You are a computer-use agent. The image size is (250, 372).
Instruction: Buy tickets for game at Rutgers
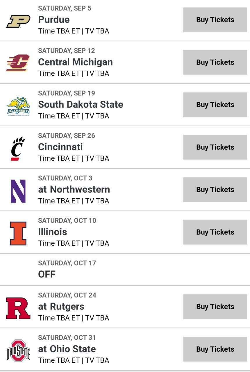click(x=215, y=307)
